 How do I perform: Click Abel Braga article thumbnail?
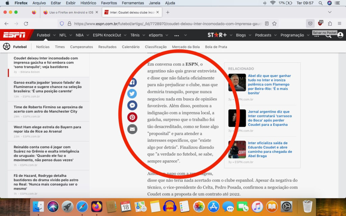(237, 82)
